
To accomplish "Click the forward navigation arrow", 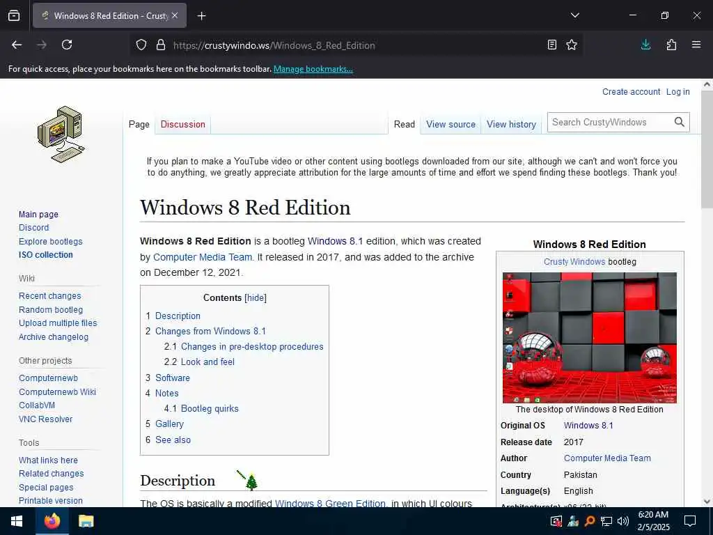I will click(x=42, y=45).
